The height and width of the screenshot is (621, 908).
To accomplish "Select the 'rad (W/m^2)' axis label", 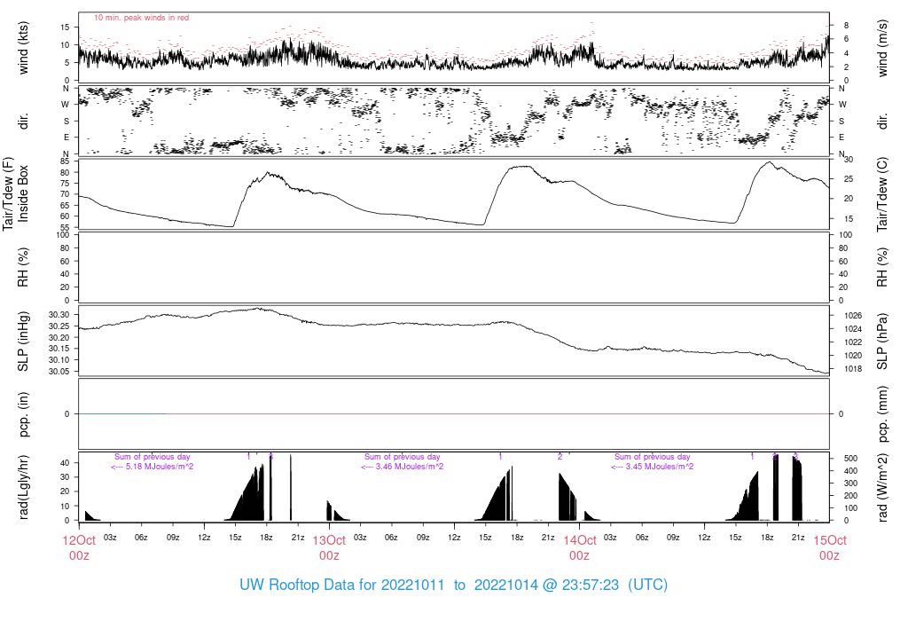I will (882, 487).
